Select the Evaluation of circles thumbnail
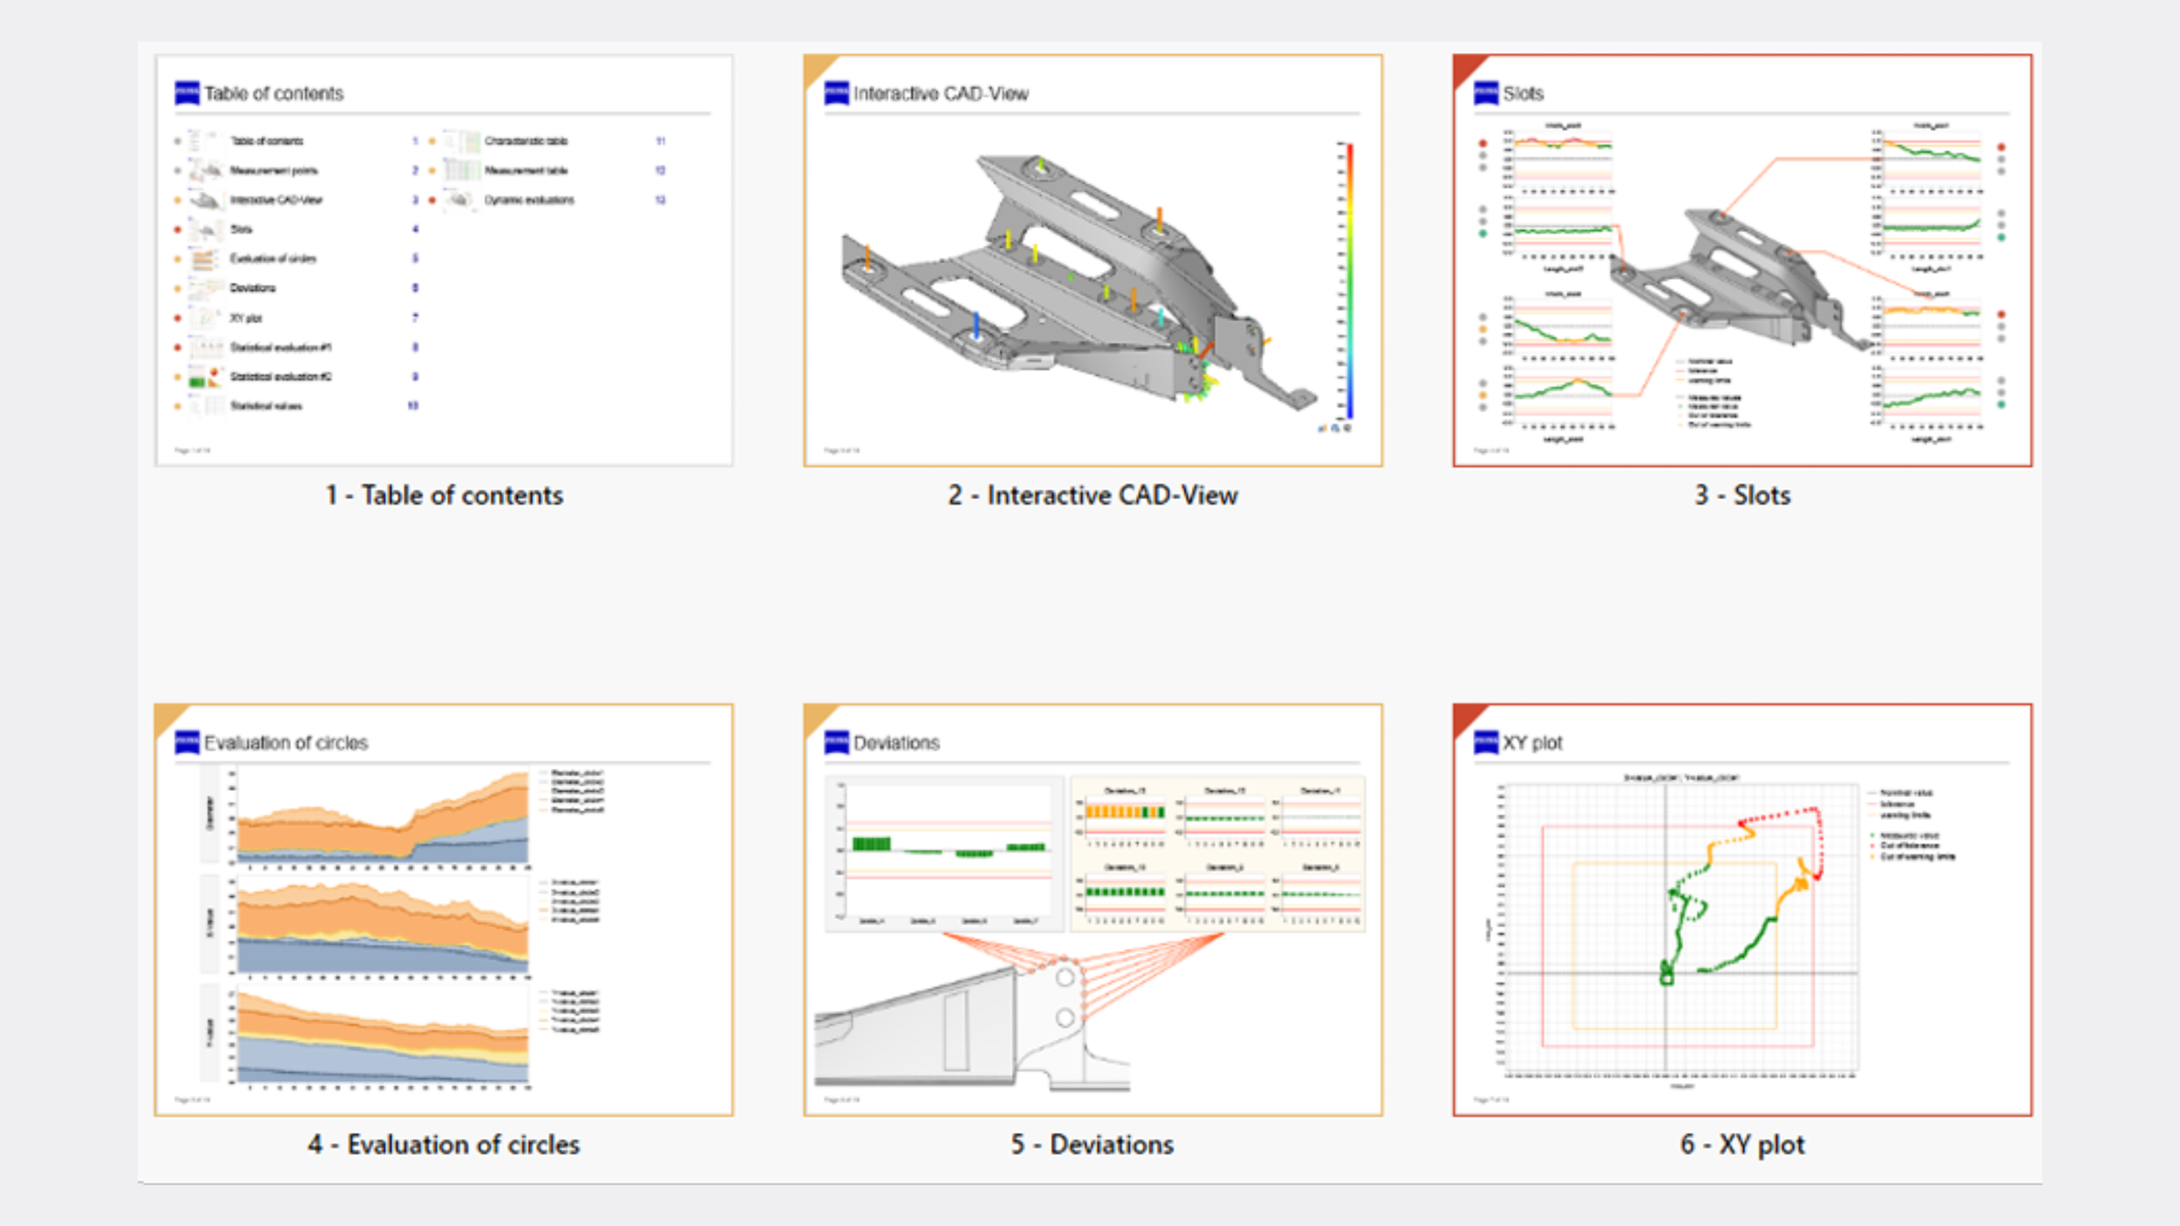 (x=444, y=909)
